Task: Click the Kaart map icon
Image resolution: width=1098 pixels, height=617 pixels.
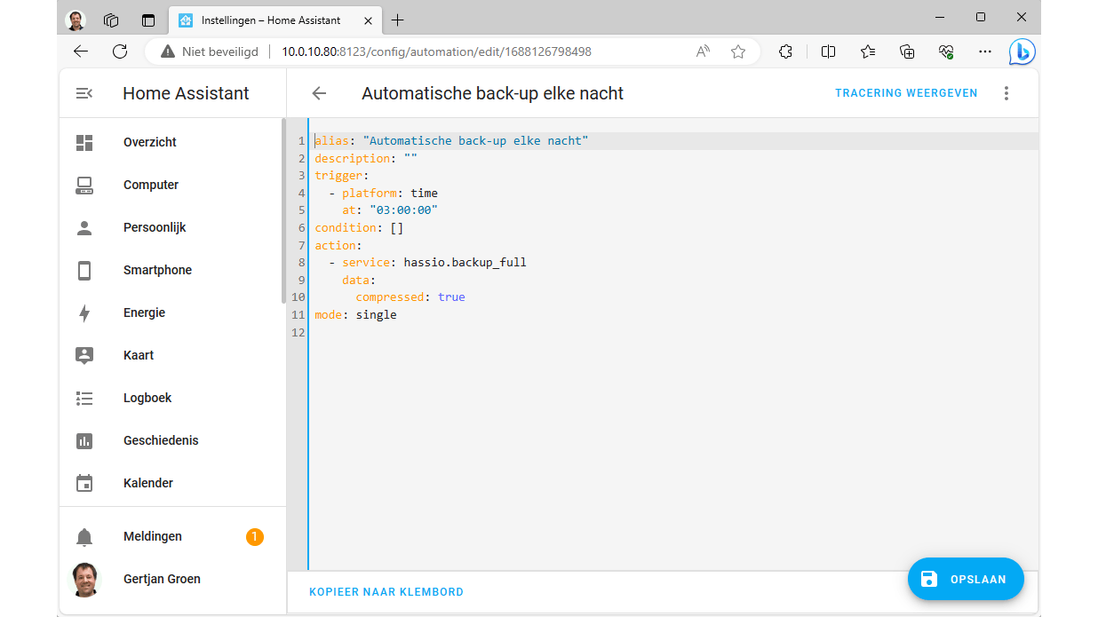Action: pyautogui.click(x=84, y=355)
